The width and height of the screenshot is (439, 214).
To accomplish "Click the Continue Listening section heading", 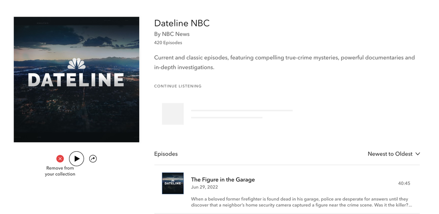I will point(178,86).
